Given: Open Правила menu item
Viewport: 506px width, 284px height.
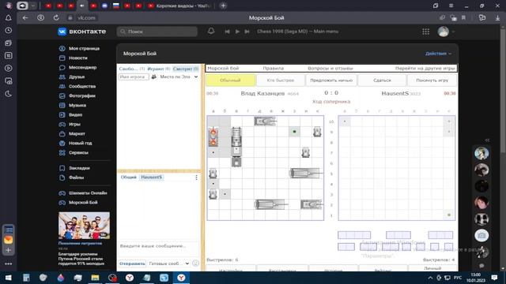Looking at the screenshot, I should [x=273, y=69].
